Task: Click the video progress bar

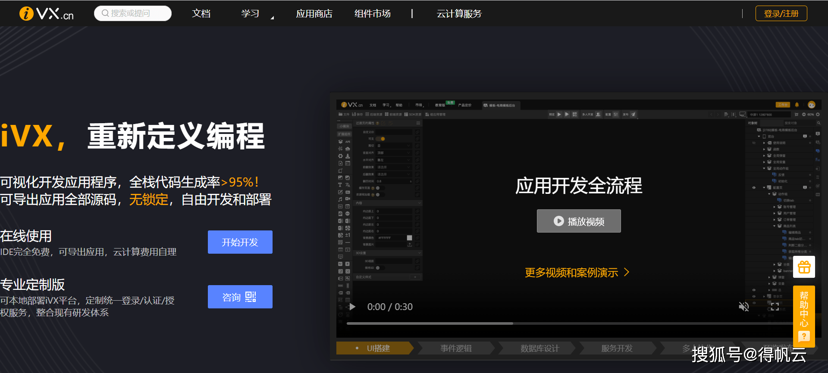Action: pyautogui.click(x=569, y=323)
